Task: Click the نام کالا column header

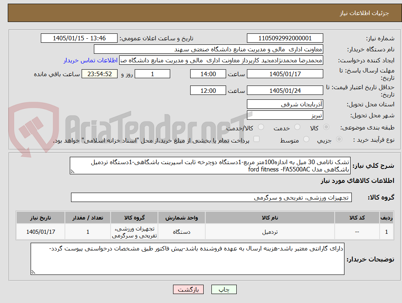Action: 270,217
